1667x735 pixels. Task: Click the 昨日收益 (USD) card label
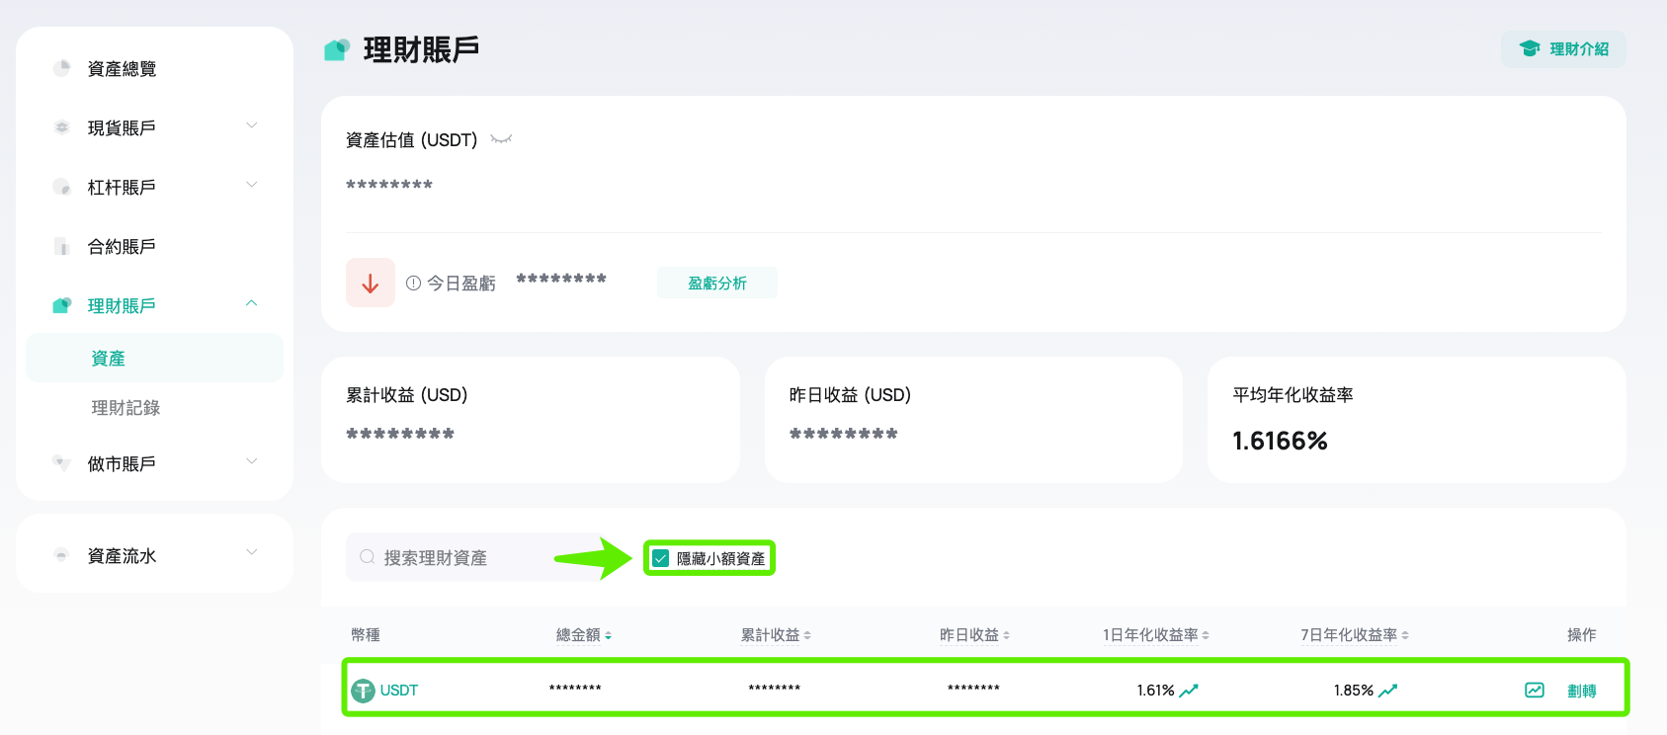tap(850, 395)
